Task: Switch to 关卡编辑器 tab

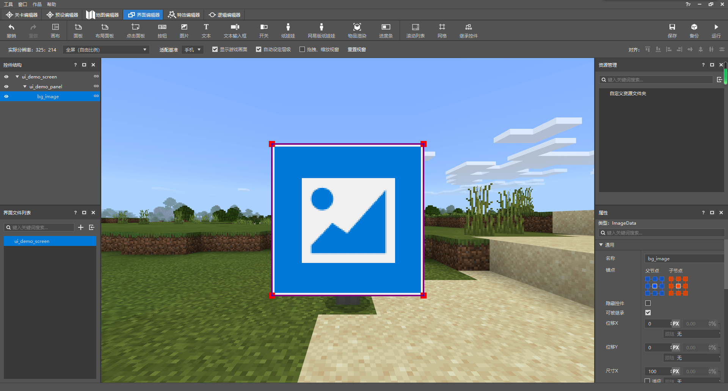Action: click(22, 15)
